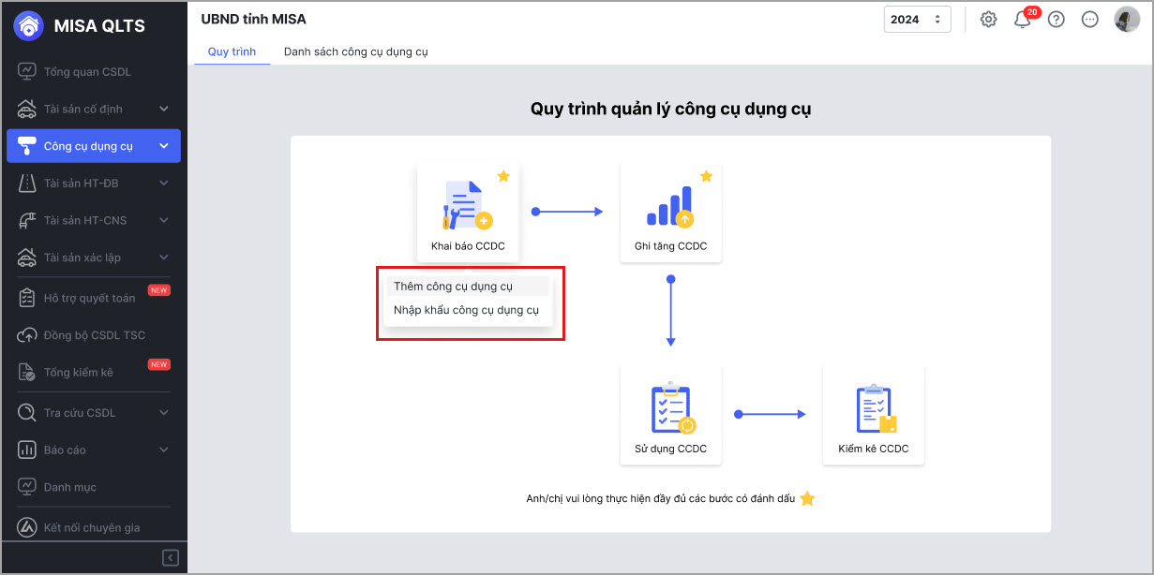The image size is (1154, 575).
Task: Click the MISA QLTS logo
Action: pos(80,26)
